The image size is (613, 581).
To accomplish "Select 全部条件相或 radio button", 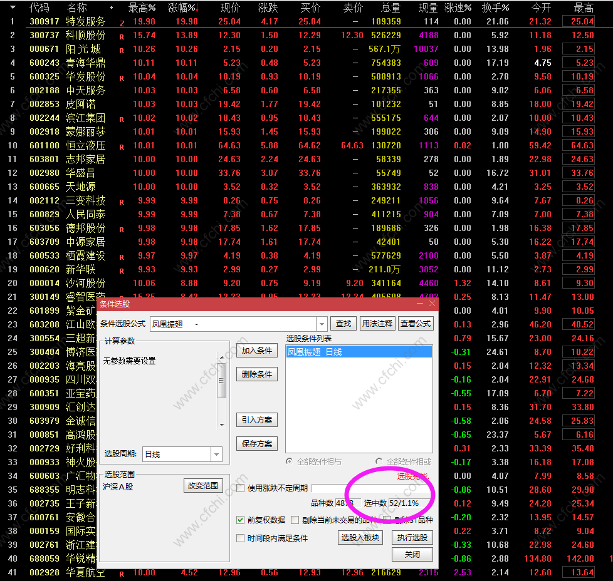I will click(379, 461).
